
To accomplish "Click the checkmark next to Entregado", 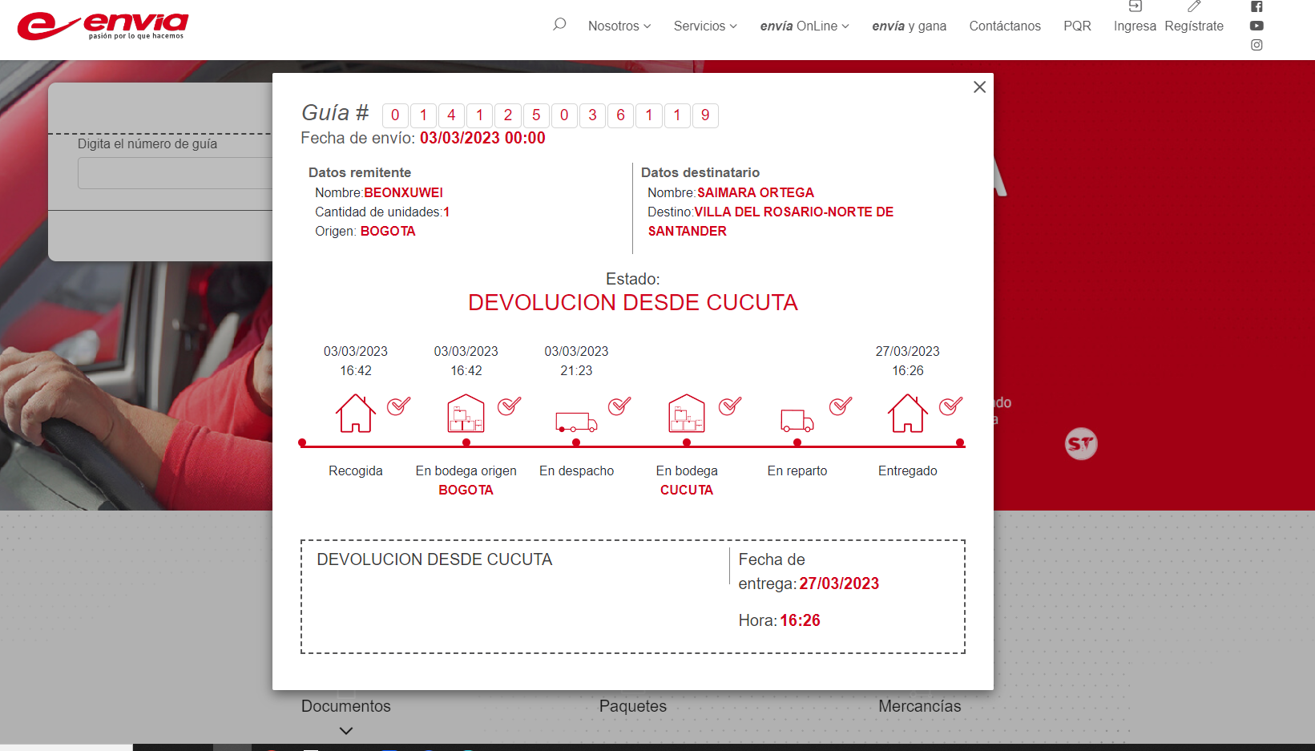I will [x=951, y=406].
